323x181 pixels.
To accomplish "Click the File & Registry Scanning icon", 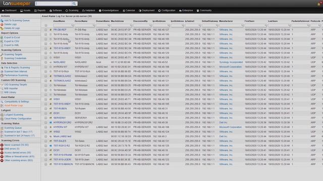I will tap(2, 68).
